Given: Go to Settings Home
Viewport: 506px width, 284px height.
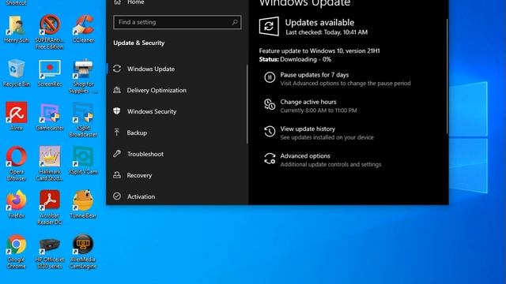Looking at the screenshot, I should (x=129, y=2).
